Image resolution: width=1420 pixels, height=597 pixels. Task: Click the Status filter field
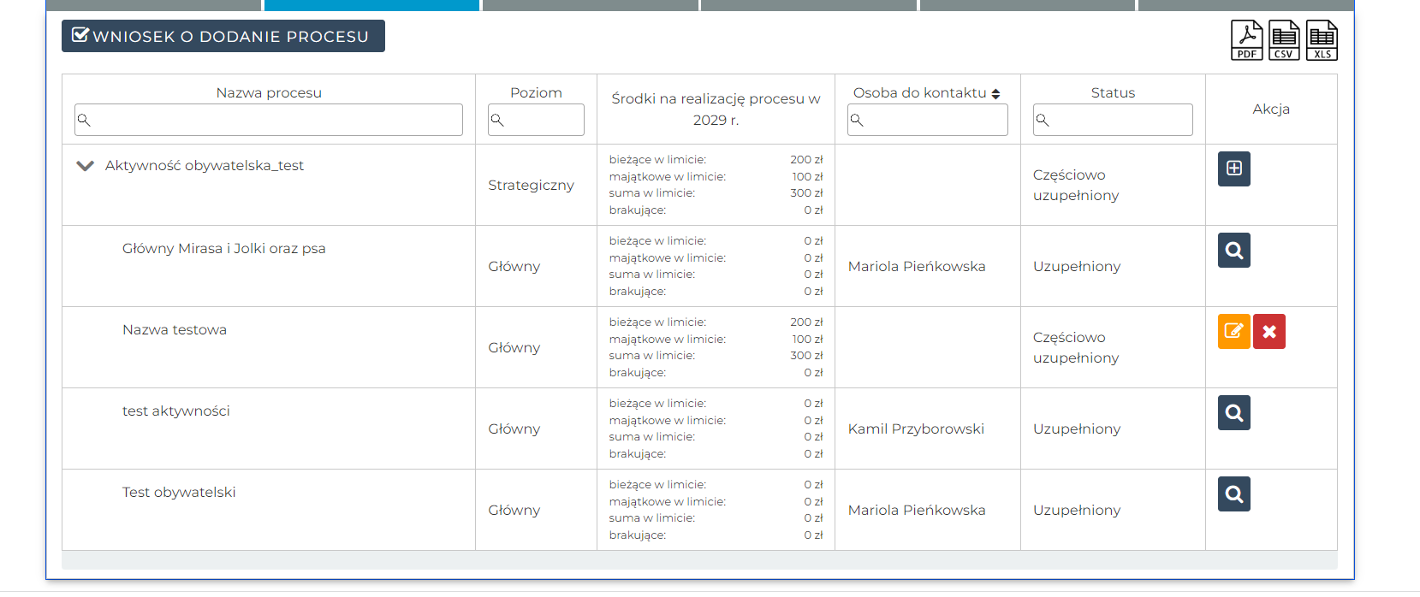click(x=1113, y=120)
